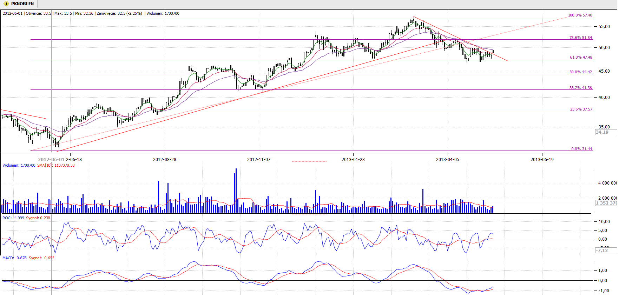
Task: Click the Max: 33.5 header value
Action: (x=63, y=13)
